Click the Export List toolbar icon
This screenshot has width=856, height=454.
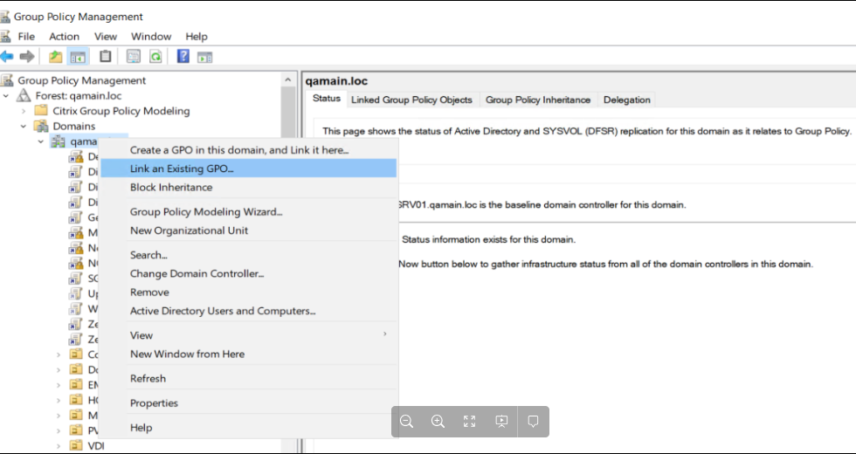(134, 56)
